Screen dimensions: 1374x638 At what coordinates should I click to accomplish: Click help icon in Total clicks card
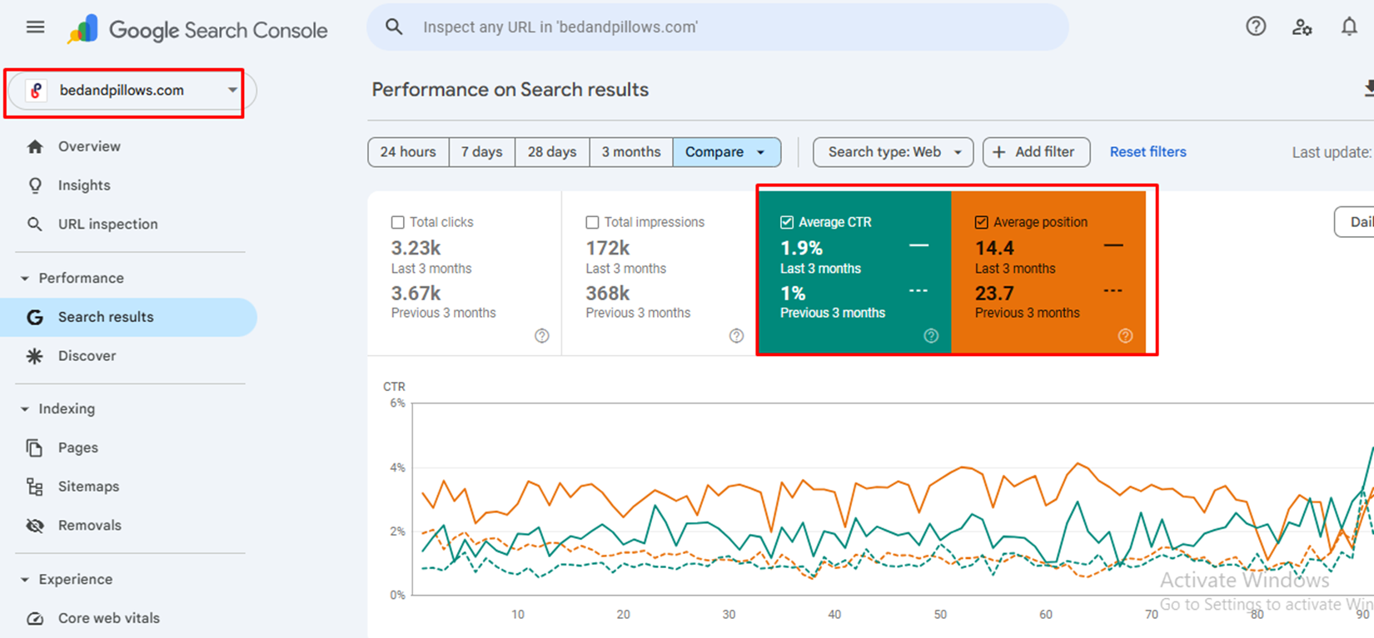click(541, 336)
